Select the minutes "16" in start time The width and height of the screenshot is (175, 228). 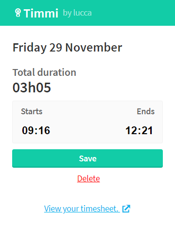[44, 130]
